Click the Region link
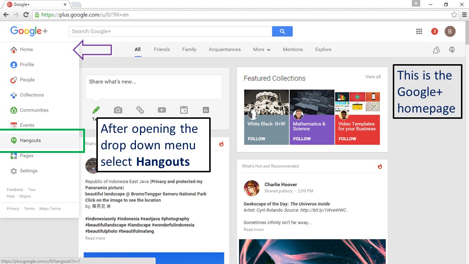 [25, 196]
